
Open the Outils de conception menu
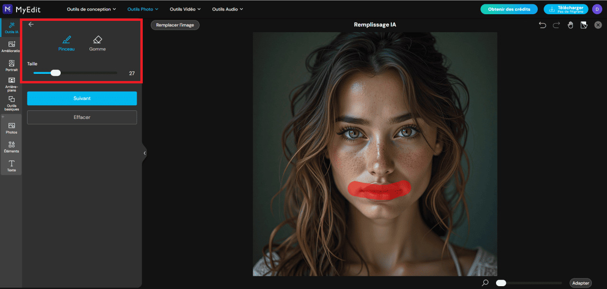point(91,9)
